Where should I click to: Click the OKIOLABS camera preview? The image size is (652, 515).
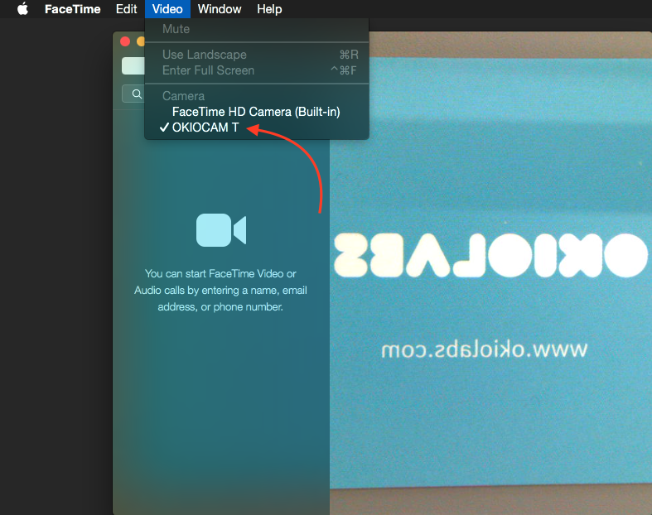click(490, 274)
